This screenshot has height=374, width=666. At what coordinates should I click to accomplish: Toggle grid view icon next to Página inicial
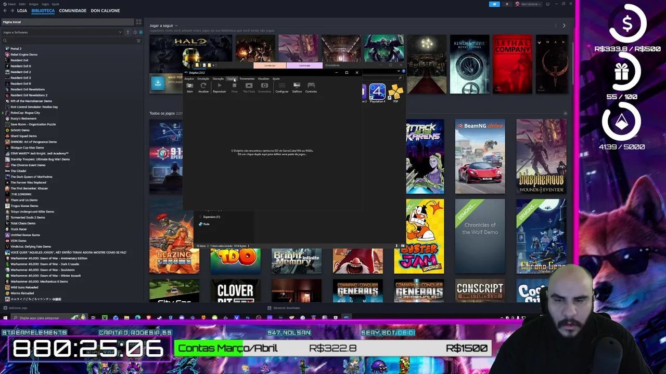(x=138, y=22)
